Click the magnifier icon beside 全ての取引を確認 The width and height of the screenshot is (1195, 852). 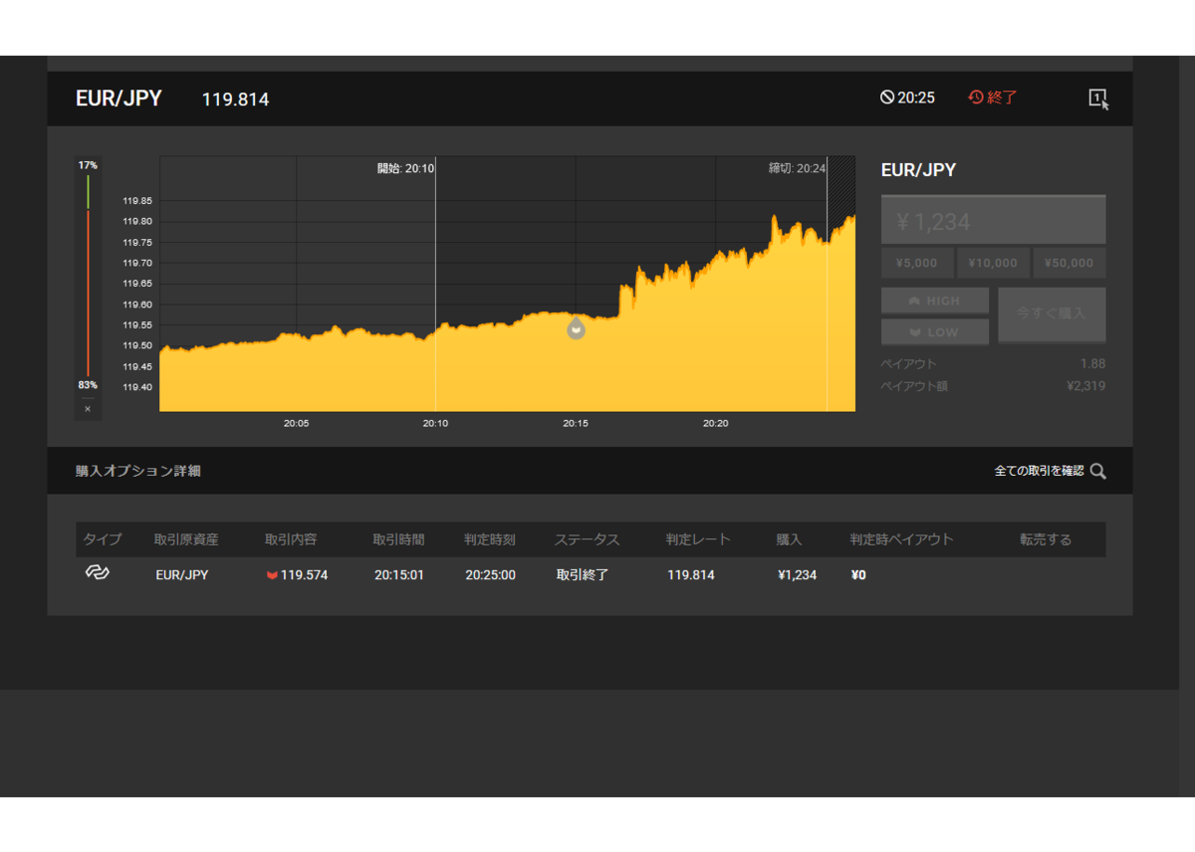pos(1097,471)
